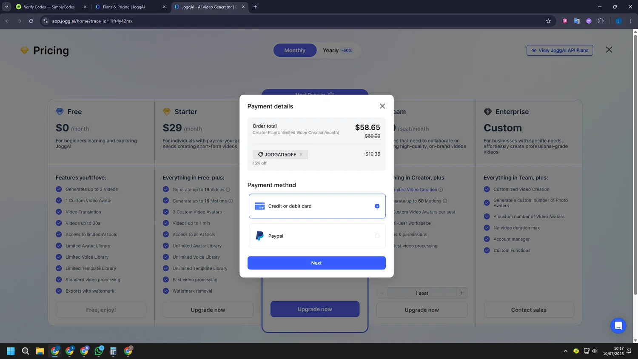638x359 pixels.
Task: Decrease the seat count
Action: [382, 293]
